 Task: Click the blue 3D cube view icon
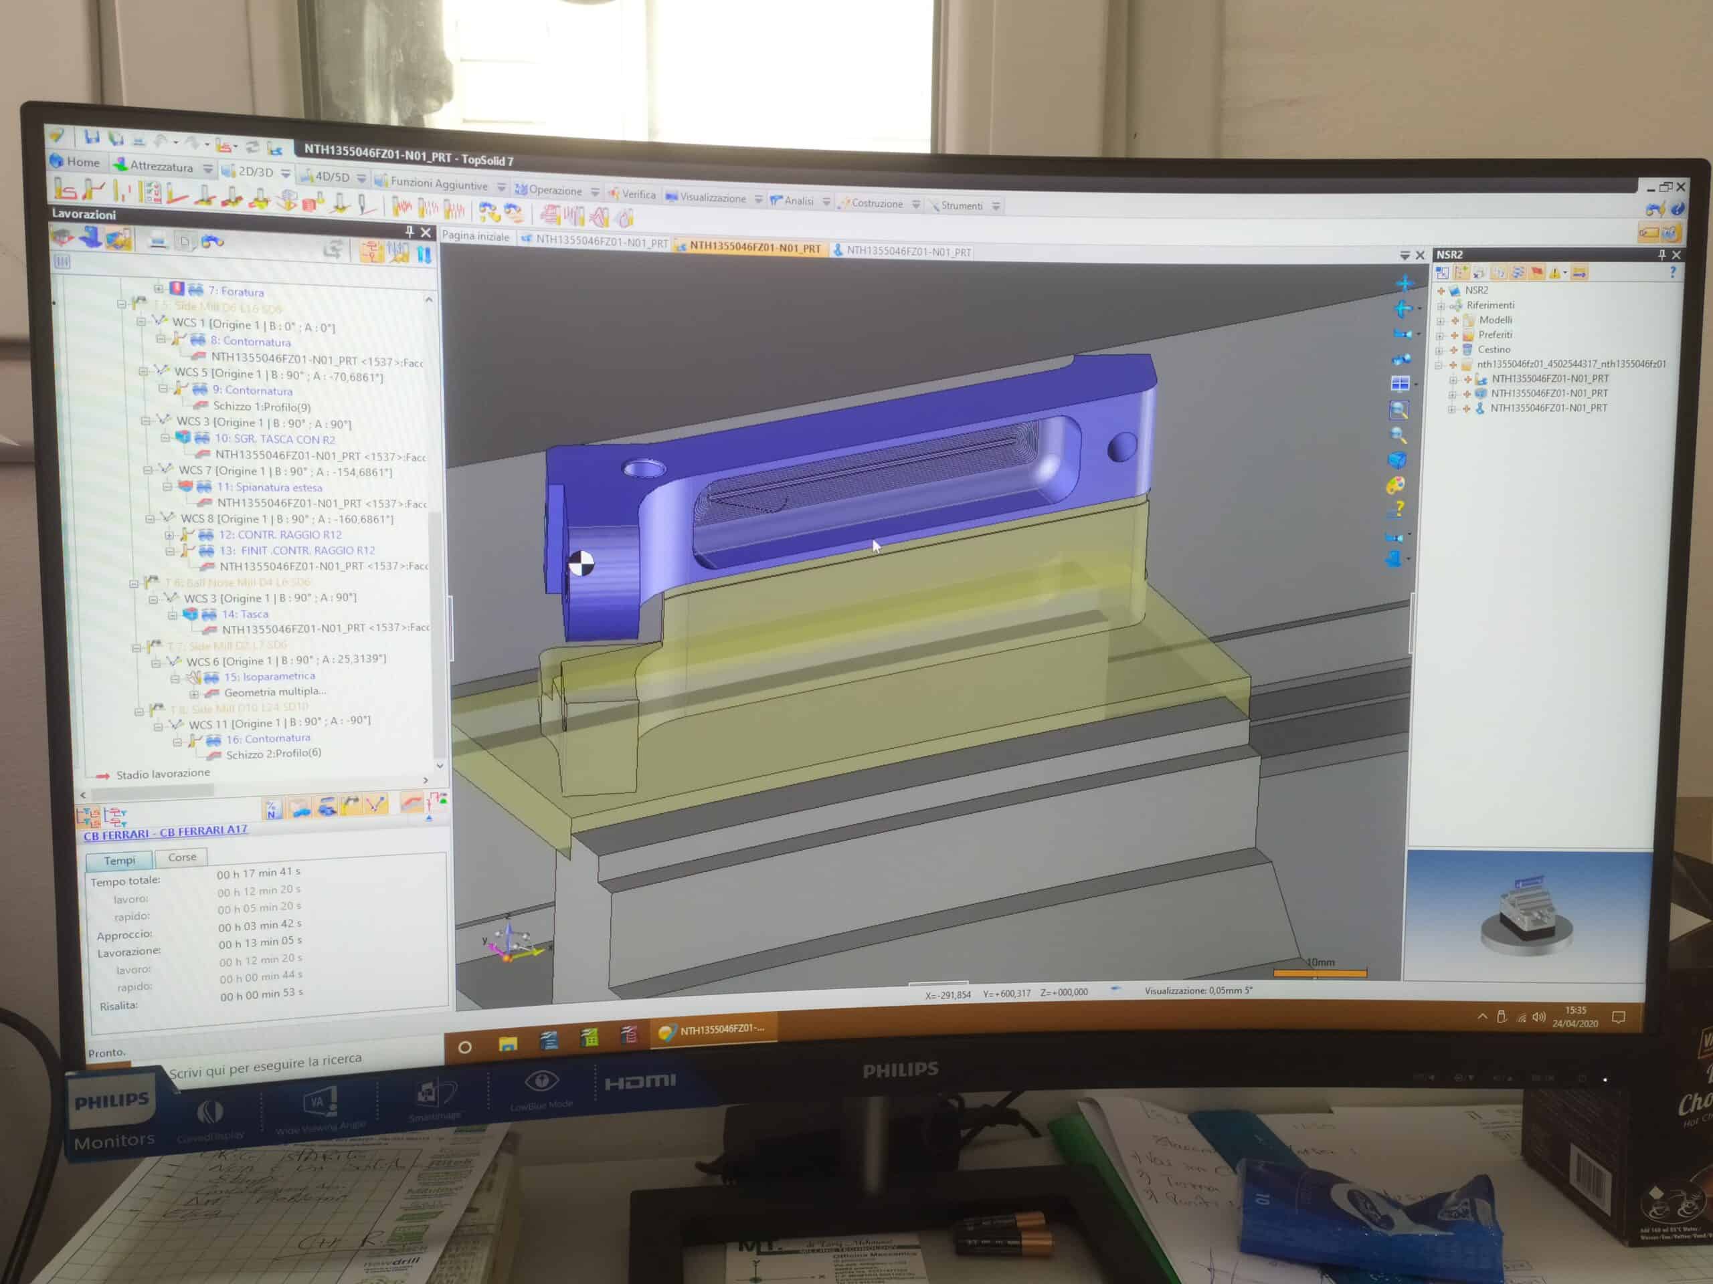(x=1397, y=461)
